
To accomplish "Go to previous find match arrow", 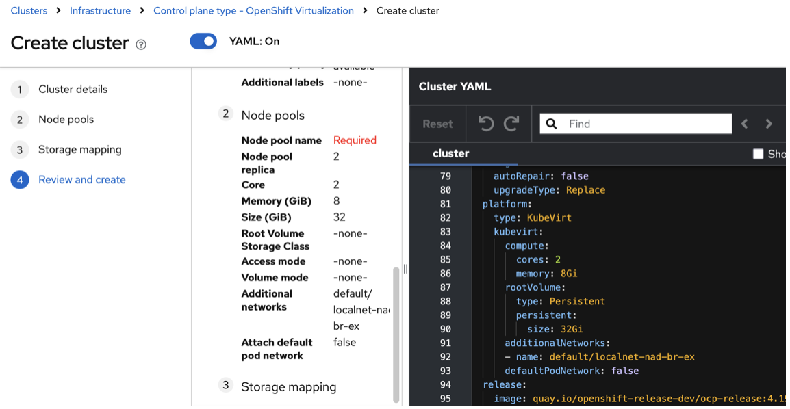I will (745, 124).
